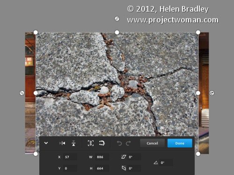Select the horizontal skew angle field
This screenshot has width=234, height=175.
(134, 157)
